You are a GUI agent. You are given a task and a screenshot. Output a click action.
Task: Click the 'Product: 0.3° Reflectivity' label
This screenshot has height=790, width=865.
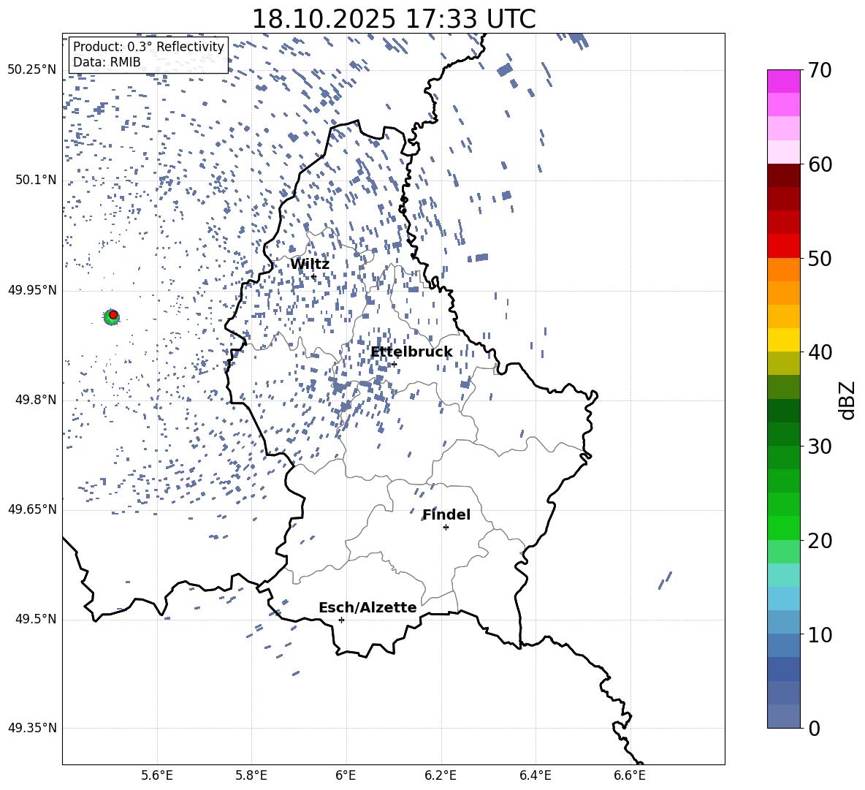click(x=148, y=46)
